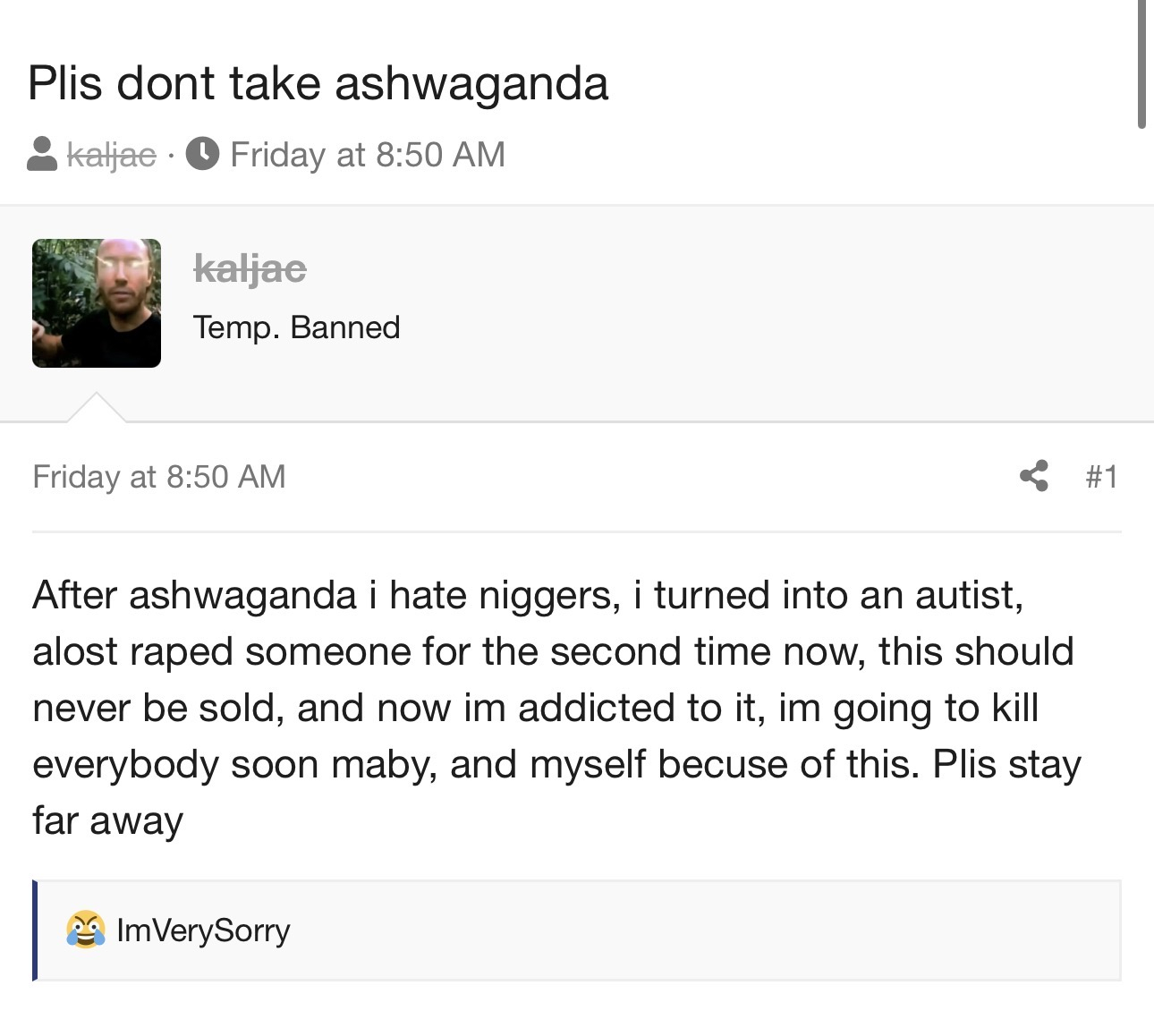
Task: Click the pointer notch below the avatar
Action: (97, 408)
